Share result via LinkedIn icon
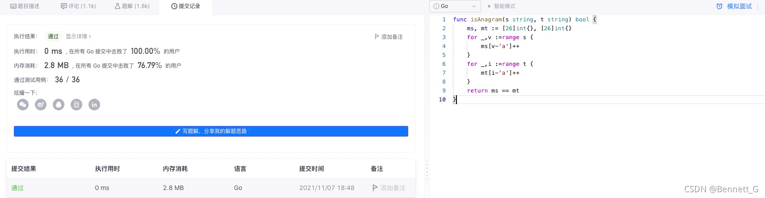 click(x=94, y=105)
